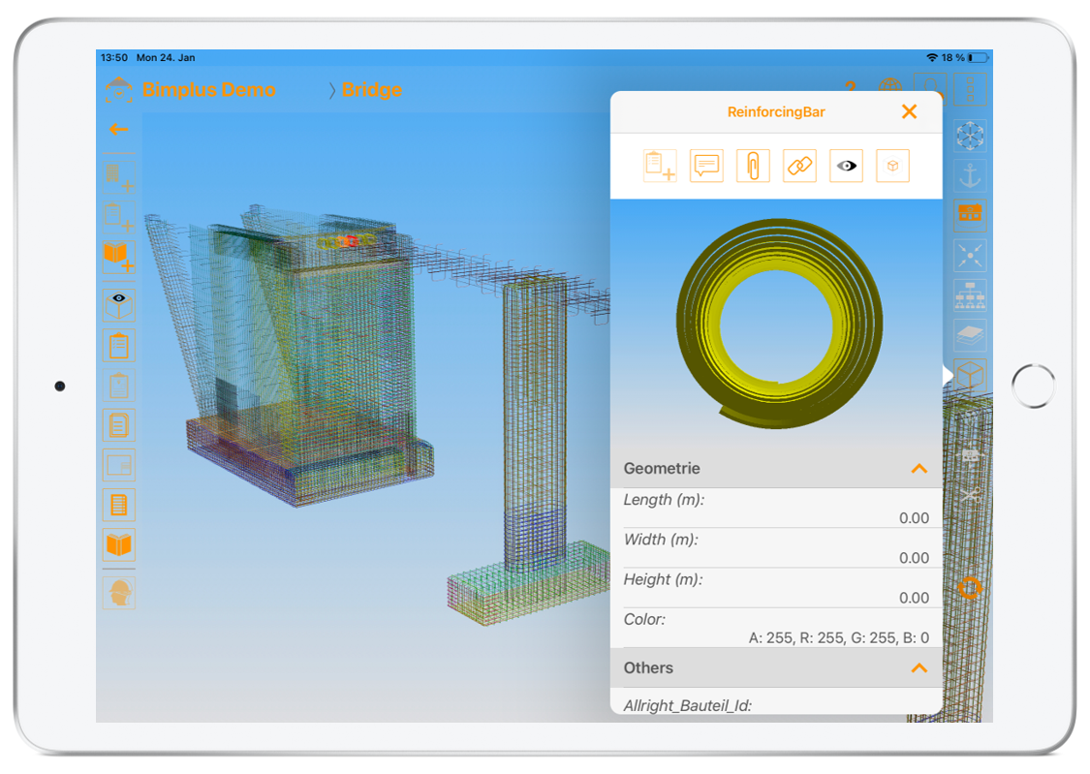Tap the yellow reinforcing bar 3D preview
Image resolution: width=1090 pixels, height=774 pixels.
click(779, 324)
